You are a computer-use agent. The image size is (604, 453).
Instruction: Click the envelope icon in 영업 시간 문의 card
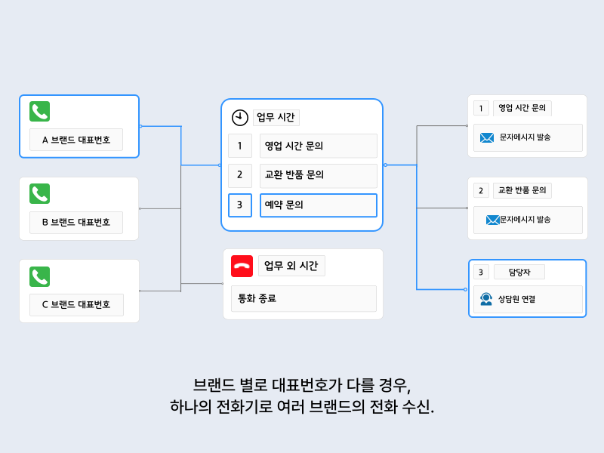487,137
